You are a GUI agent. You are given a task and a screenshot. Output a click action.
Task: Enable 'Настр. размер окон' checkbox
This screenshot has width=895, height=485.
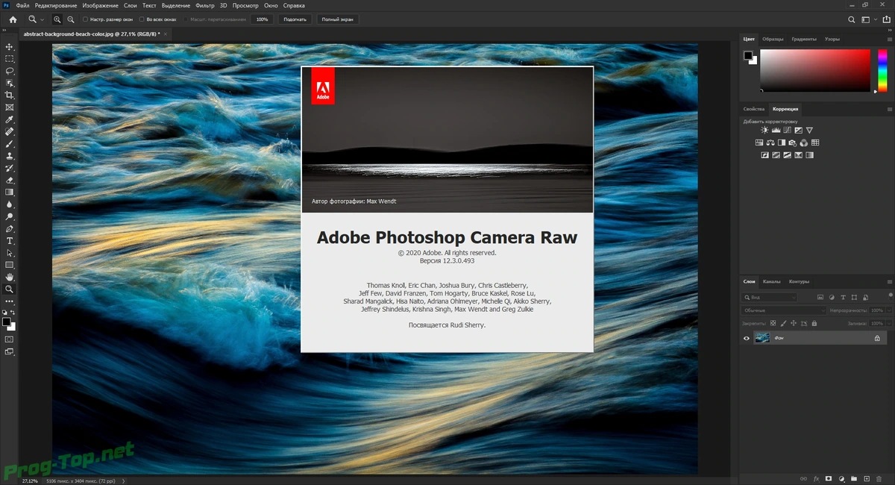point(85,19)
